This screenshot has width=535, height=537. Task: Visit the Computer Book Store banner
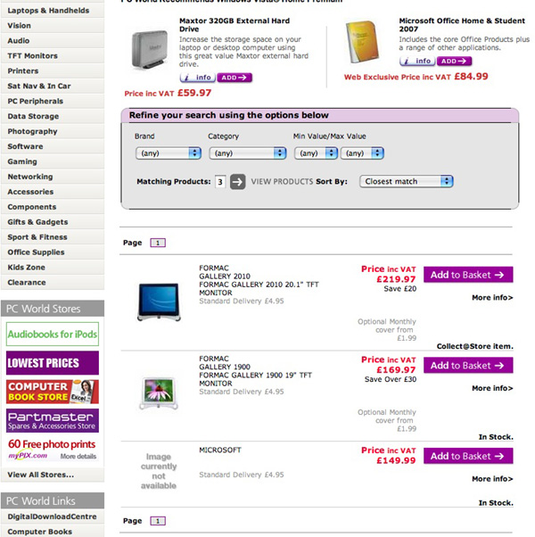pyautogui.click(x=53, y=392)
